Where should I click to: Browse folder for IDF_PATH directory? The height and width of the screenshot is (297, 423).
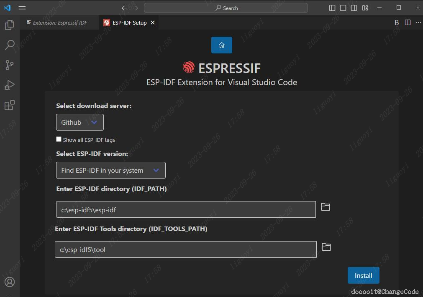(x=326, y=207)
